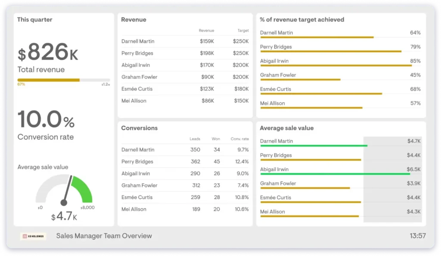Image resolution: width=441 pixels, height=256 pixels.
Task: Open the Sales Manager Team Overview title
Action: point(103,236)
